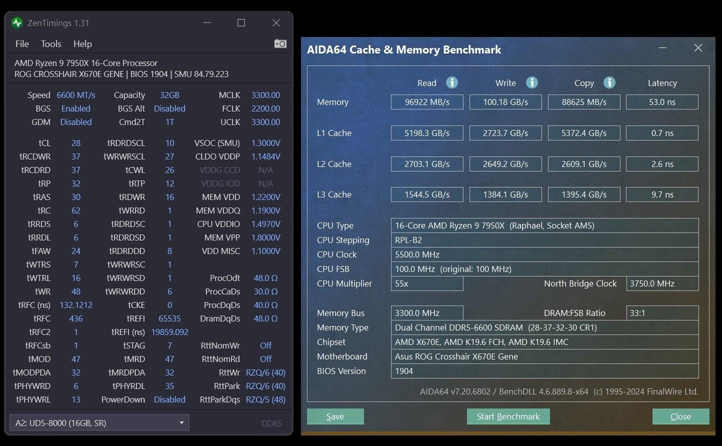This screenshot has height=446, width=722.
Task: Click PowerDown value Disabled
Action: point(169,399)
